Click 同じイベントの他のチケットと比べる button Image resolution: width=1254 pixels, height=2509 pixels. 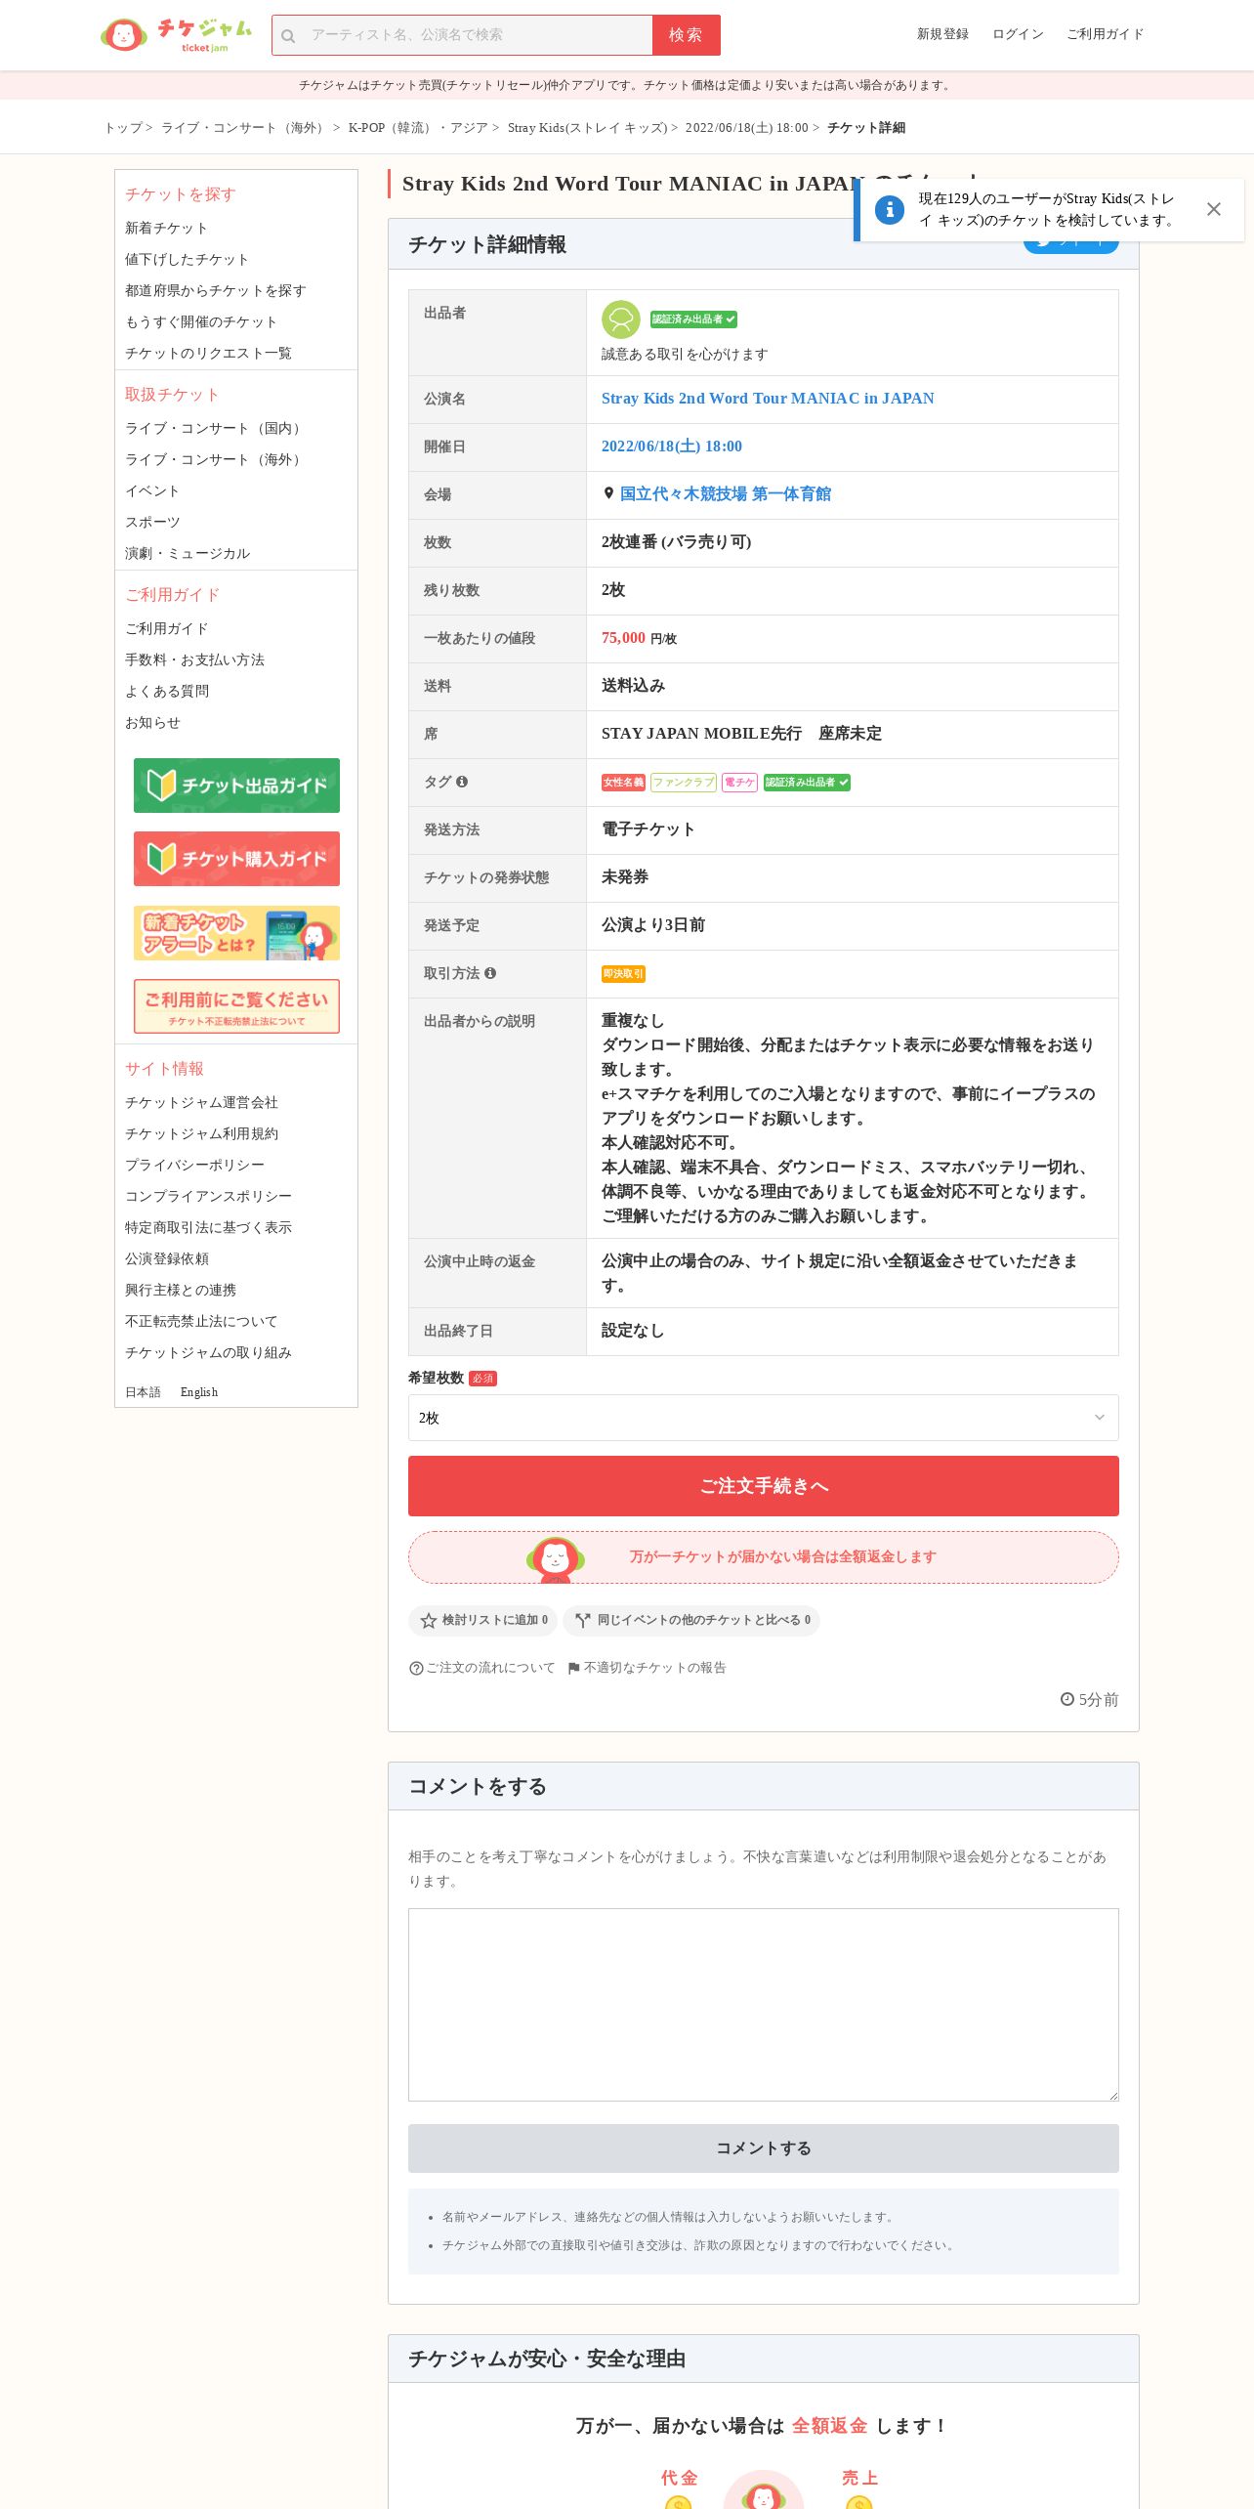[691, 1620]
